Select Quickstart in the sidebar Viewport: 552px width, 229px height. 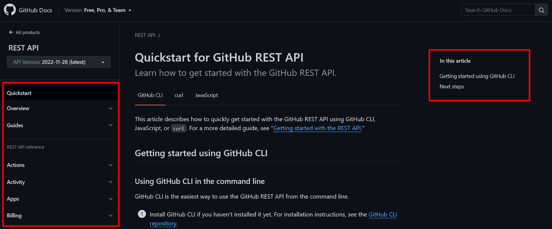pos(19,93)
